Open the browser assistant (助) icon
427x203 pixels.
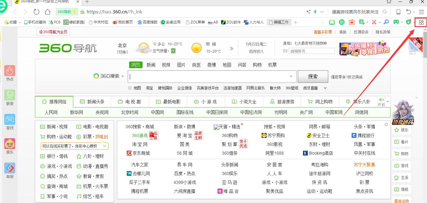(x=342, y=22)
